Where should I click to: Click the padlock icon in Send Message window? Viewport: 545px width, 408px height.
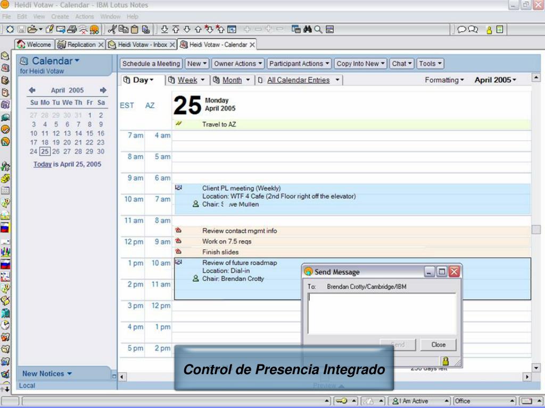445,361
